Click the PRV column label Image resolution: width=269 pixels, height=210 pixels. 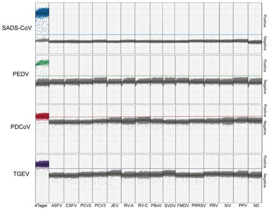click(x=214, y=206)
